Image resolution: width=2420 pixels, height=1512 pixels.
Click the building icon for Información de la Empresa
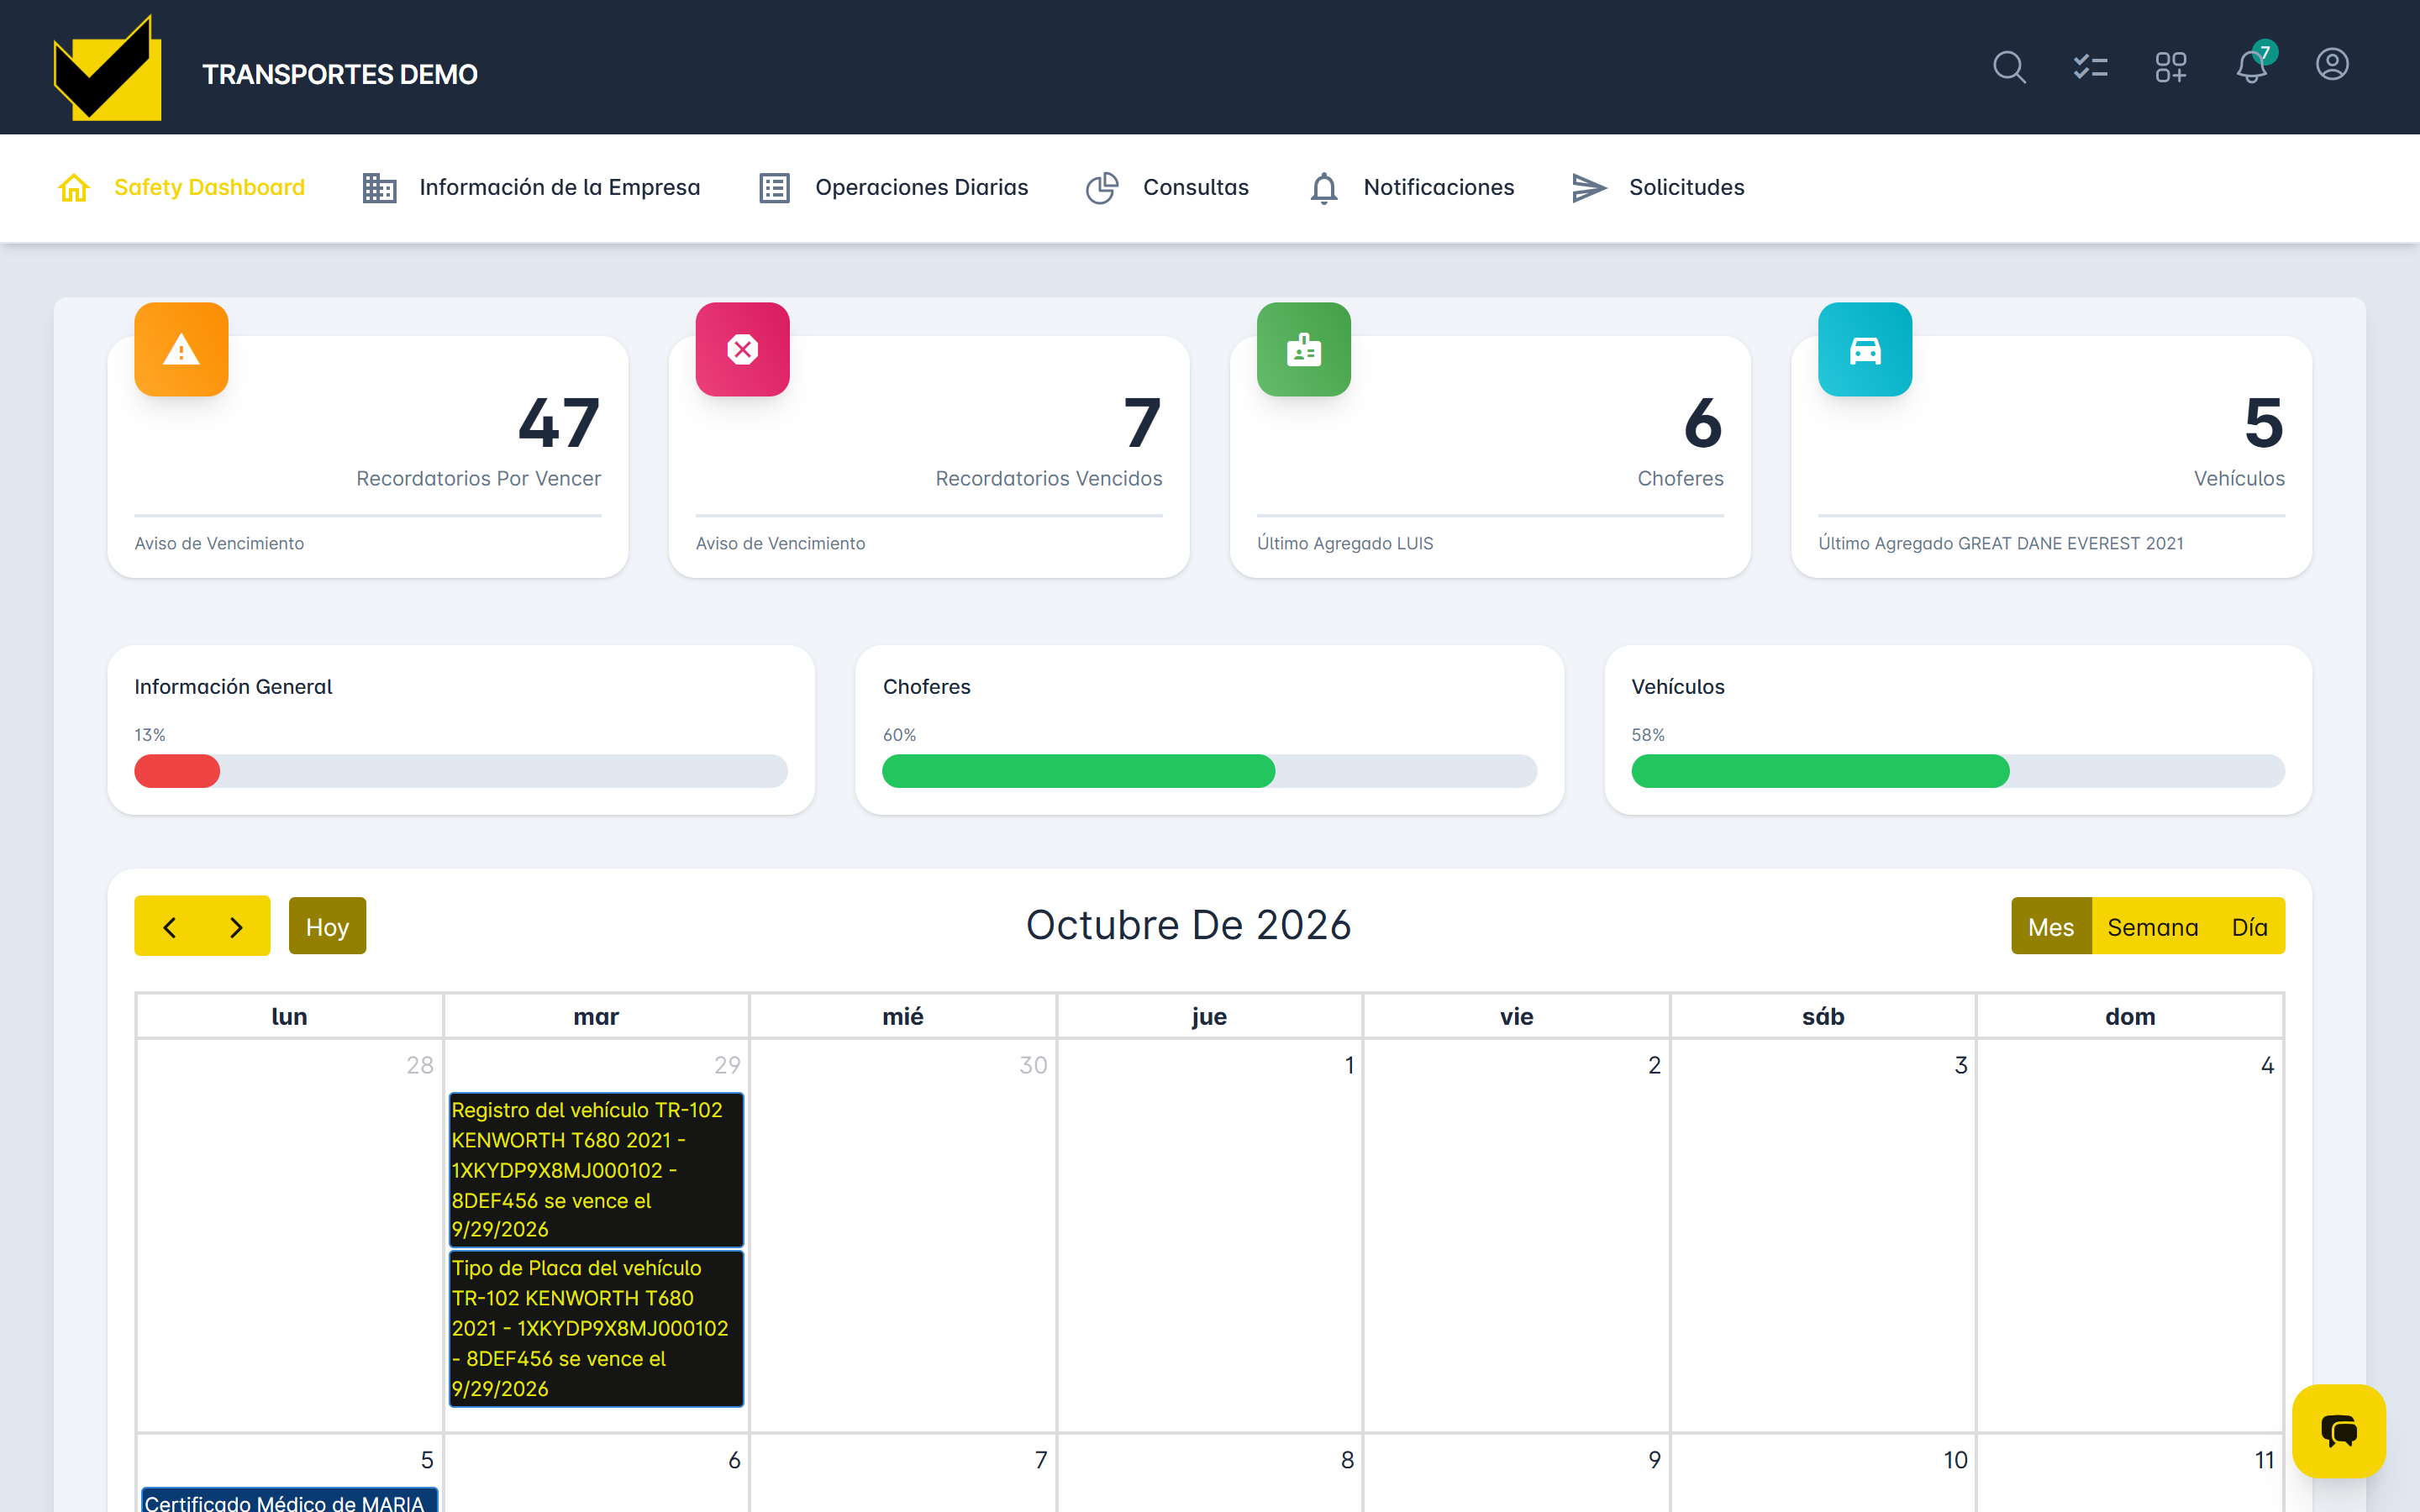coord(379,187)
